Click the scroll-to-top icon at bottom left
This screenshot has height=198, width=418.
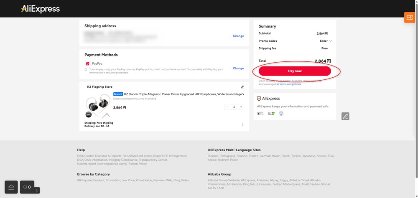pyautogui.click(x=11, y=187)
